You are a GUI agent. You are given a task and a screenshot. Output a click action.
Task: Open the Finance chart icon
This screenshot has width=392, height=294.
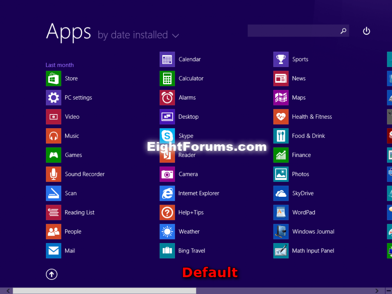tap(281, 155)
